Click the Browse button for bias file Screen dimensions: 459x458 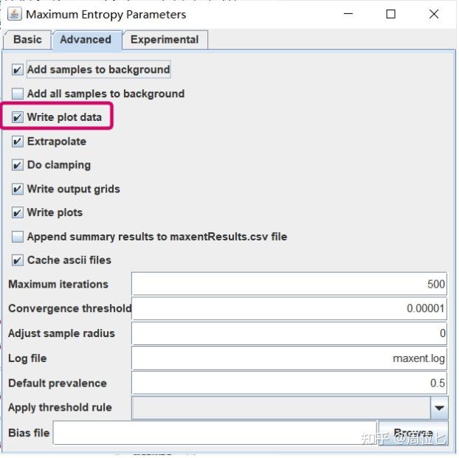pyautogui.click(x=413, y=433)
